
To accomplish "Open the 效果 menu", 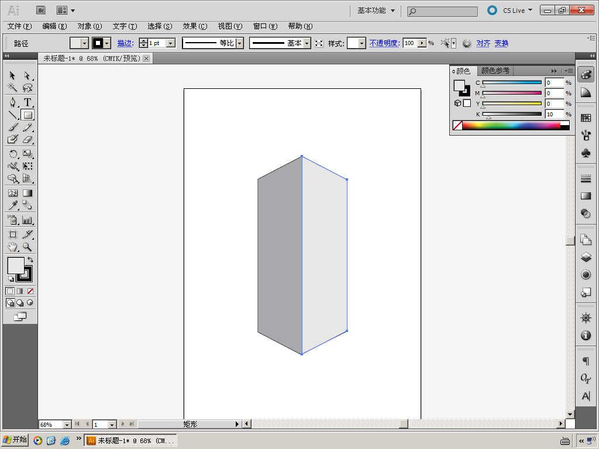I will 194,26.
